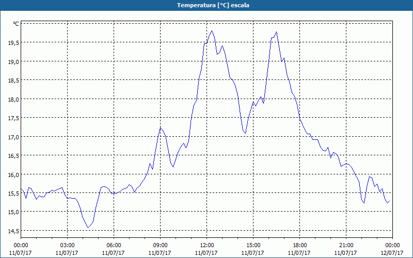
Task: Click the 18,0 temperature axis label
Action: coord(13,100)
